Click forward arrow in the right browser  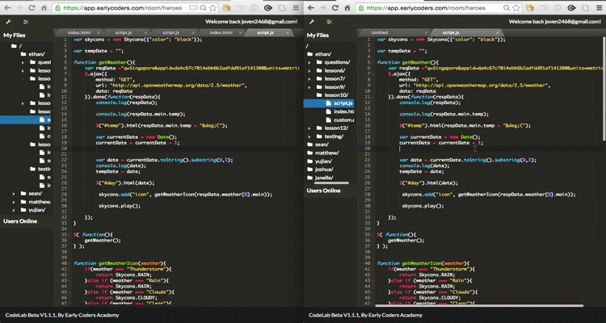pos(322,7)
